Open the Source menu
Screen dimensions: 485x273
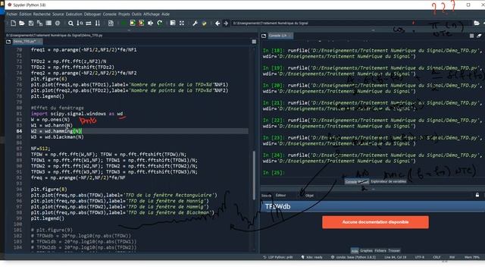[58, 14]
